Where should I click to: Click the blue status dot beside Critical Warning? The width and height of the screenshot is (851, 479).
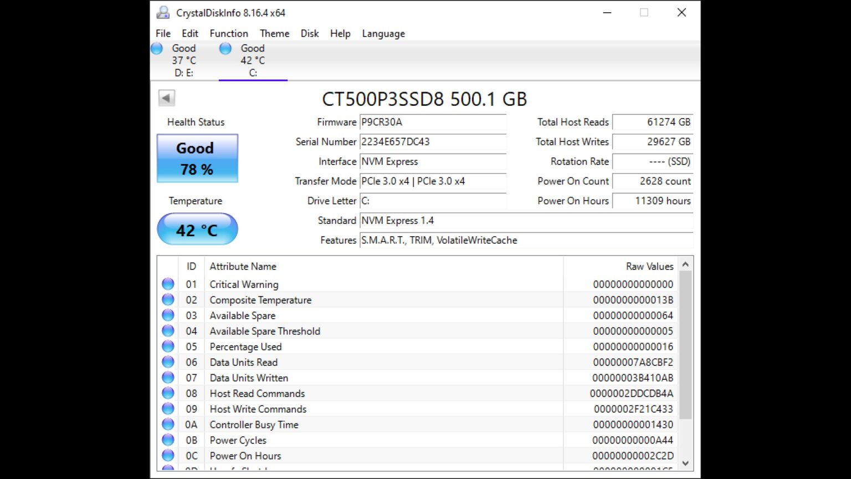click(x=168, y=284)
